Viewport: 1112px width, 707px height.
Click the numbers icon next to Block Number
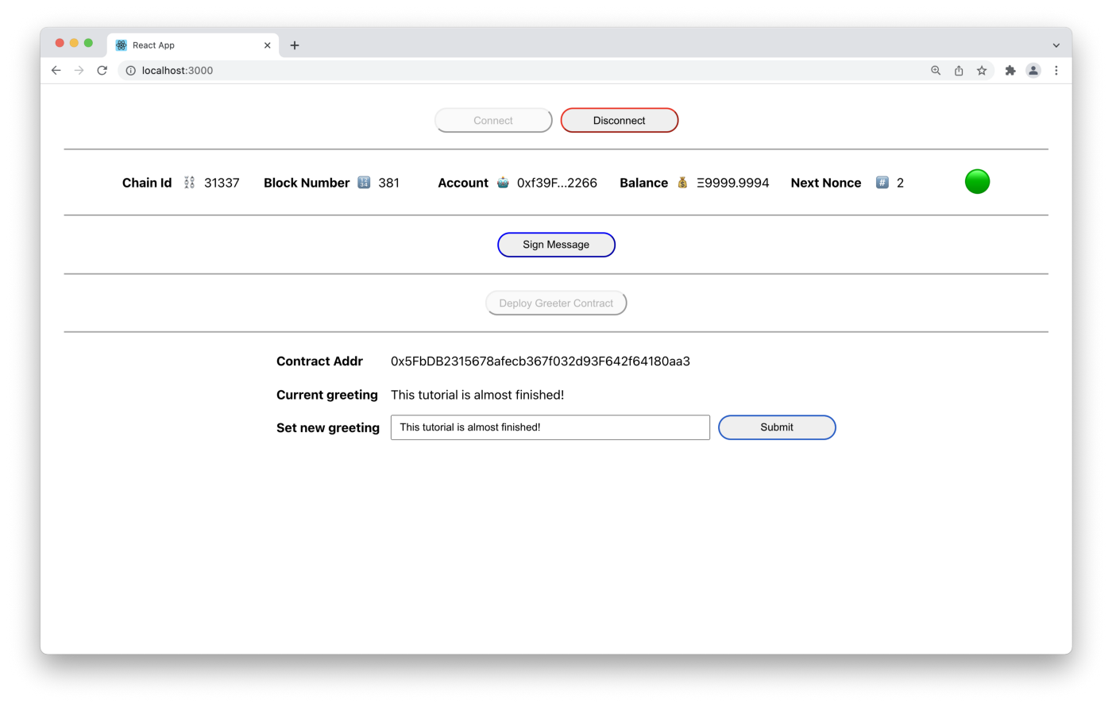[364, 182]
